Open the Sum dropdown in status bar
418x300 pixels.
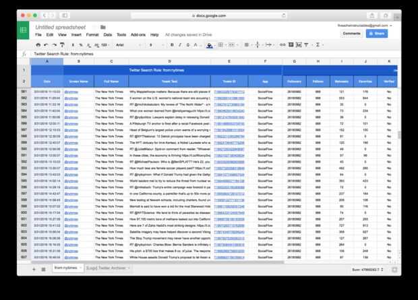pyautogui.click(x=367, y=270)
